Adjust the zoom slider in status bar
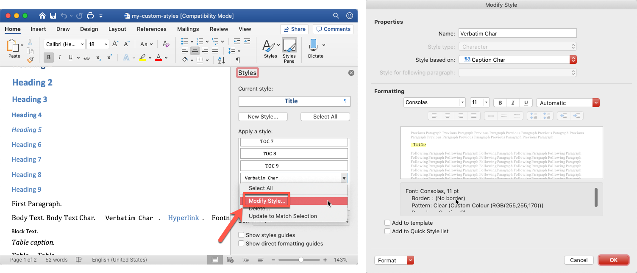 [x=300, y=260]
